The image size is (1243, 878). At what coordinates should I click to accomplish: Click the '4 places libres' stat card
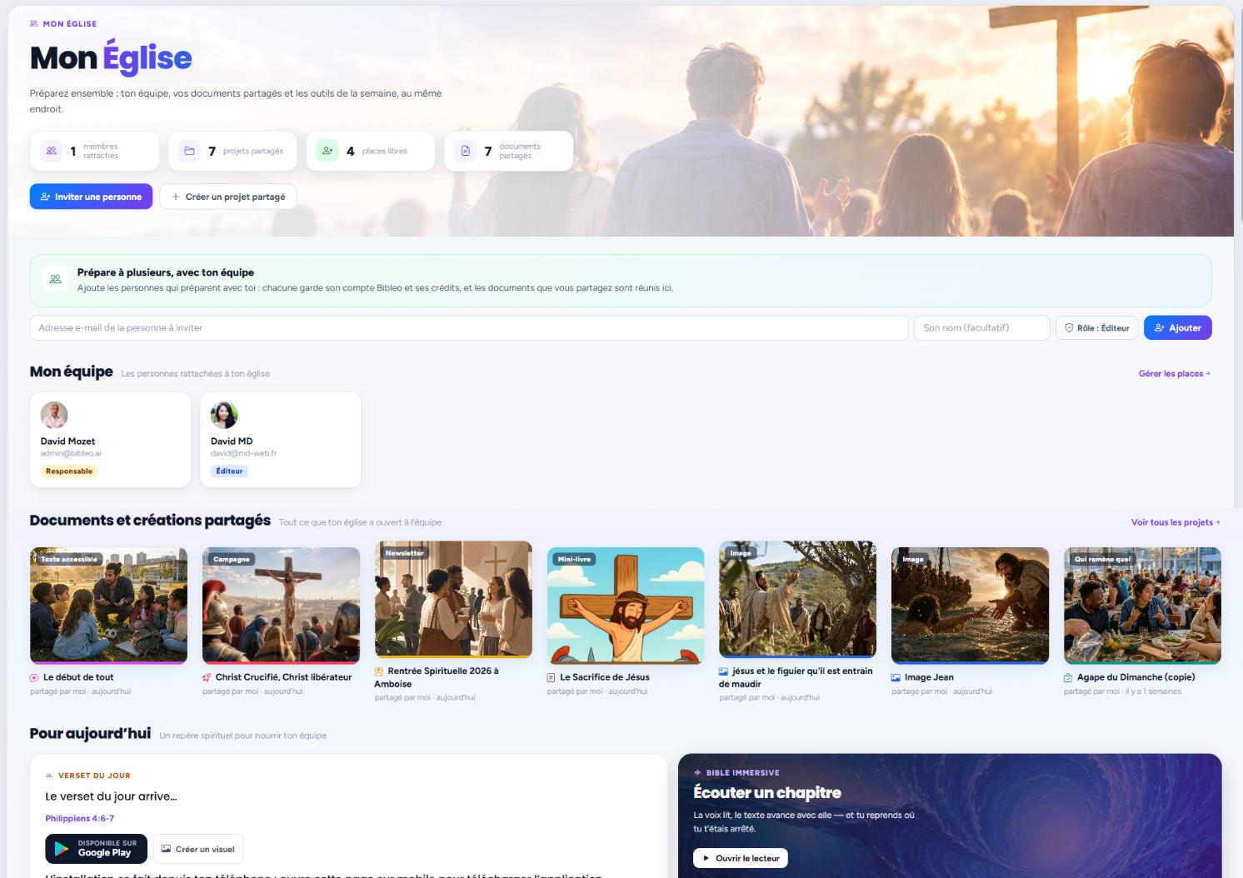(371, 151)
